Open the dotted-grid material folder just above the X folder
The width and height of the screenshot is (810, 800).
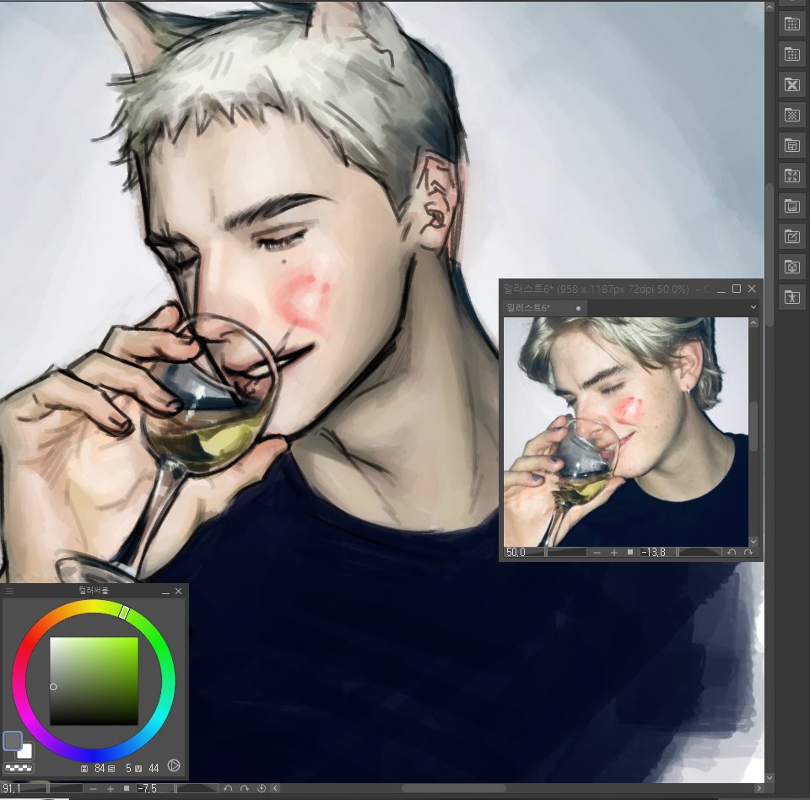click(x=792, y=54)
